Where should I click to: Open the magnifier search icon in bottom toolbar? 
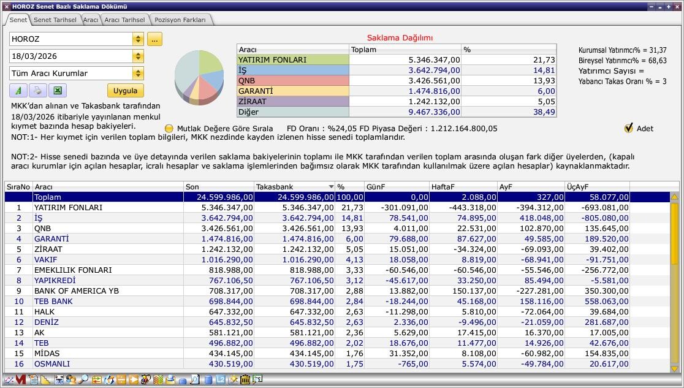coord(83,380)
